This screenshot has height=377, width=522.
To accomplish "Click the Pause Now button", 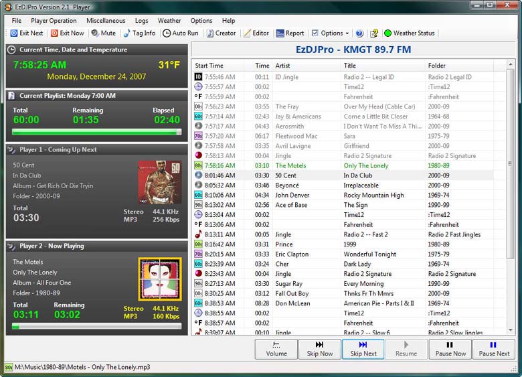I will pyautogui.click(x=450, y=349).
